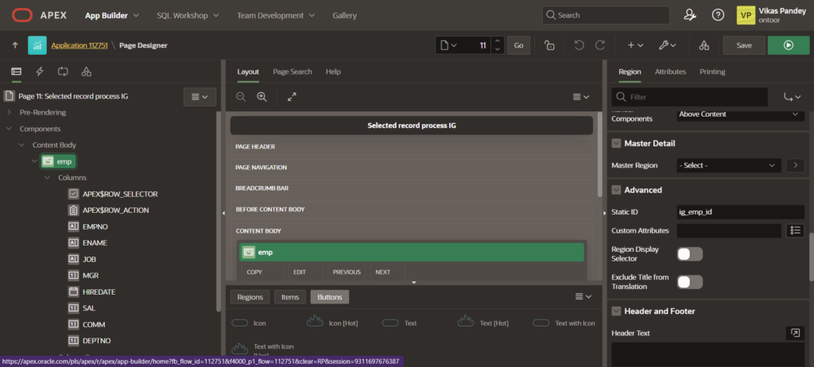Toggle the Region Display Selector switch
Image resolution: width=814 pixels, height=367 pixels.
click(689, 253)
